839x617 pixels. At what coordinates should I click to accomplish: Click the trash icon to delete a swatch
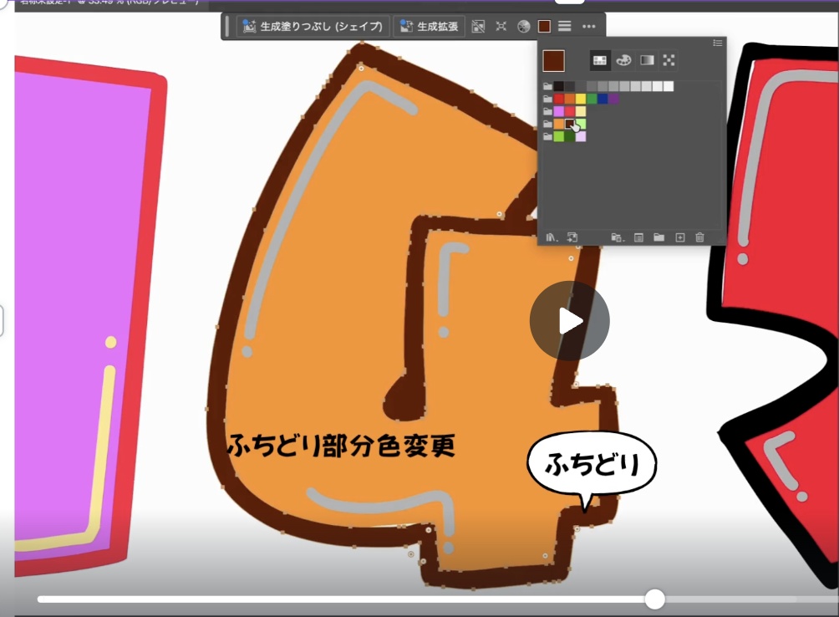point(699,237)
